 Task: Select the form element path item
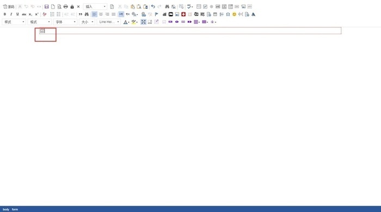click(15, 209)
